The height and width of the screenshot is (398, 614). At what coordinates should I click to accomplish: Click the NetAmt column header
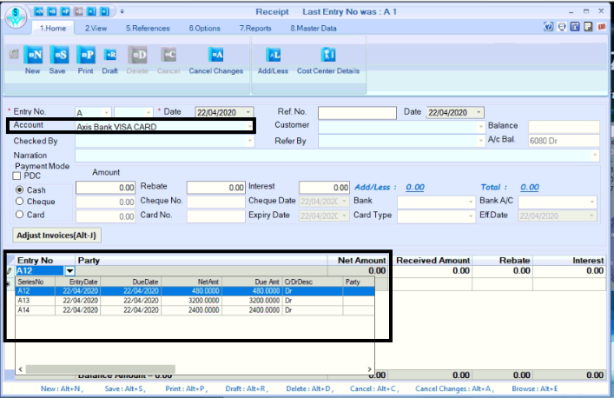tap(191, 282)
